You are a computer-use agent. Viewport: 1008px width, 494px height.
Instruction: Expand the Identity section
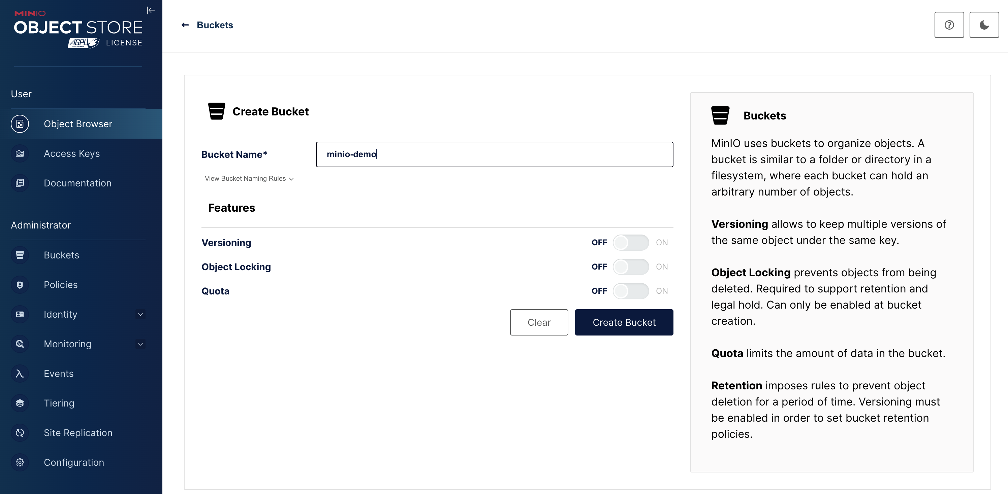tap(140, 314)
